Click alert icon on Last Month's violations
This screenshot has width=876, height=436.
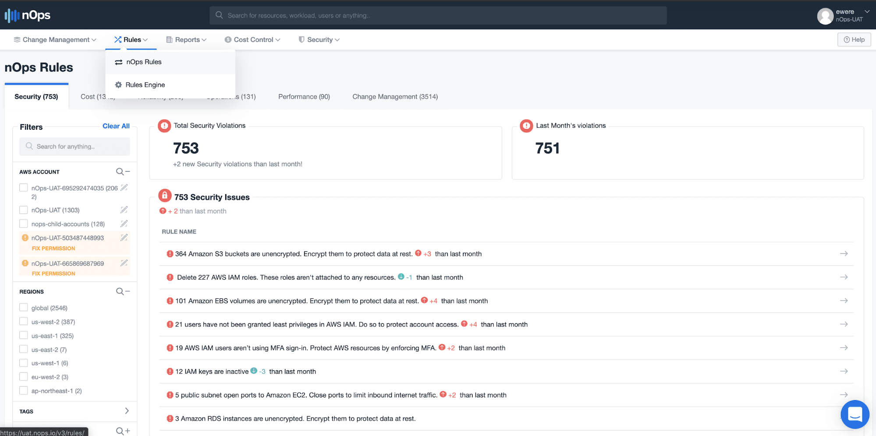pyautogui.click(x=526, y=126)
